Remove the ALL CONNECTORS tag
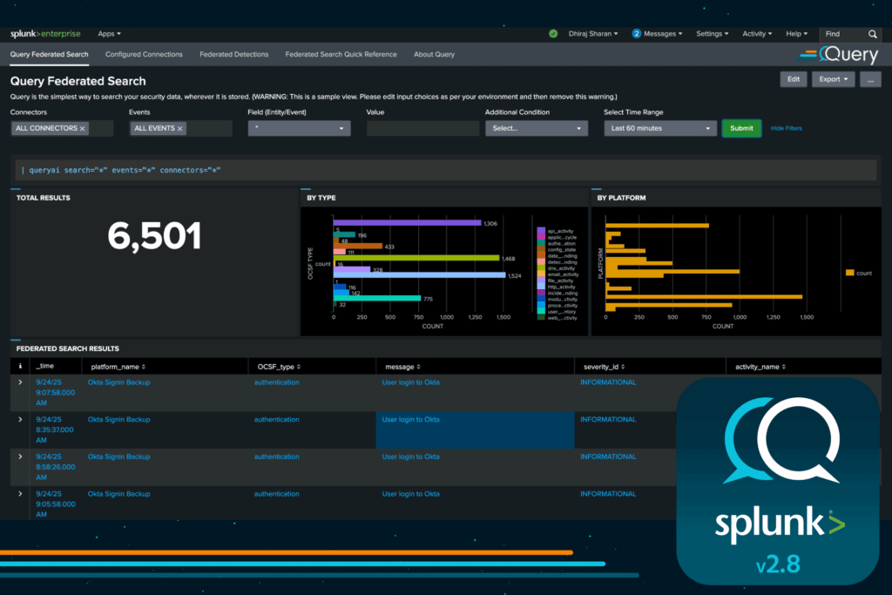 click(83, 128)
